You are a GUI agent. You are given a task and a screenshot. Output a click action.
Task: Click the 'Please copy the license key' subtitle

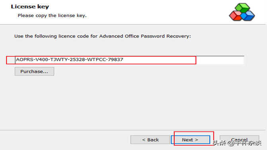(52, 15)
